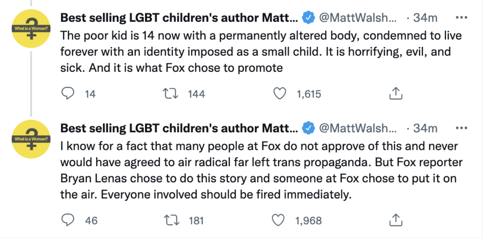Open the 34m timestamp on second tweet
Image resolution: width=484 pixels, height=238 pixels.
coord(425,128)
